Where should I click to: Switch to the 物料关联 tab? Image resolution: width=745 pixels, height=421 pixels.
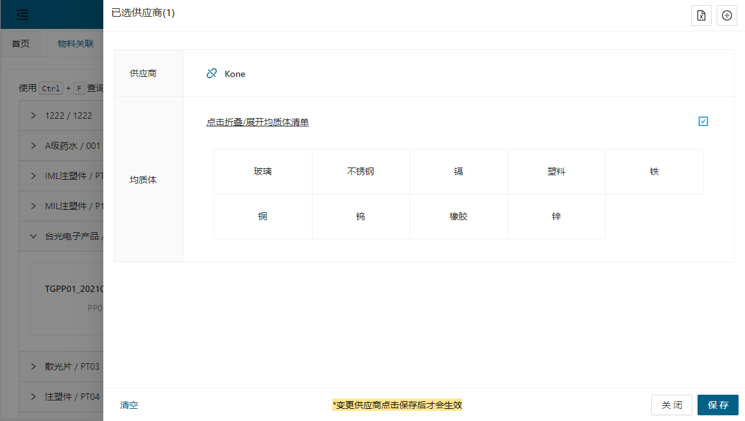point(76,44)
